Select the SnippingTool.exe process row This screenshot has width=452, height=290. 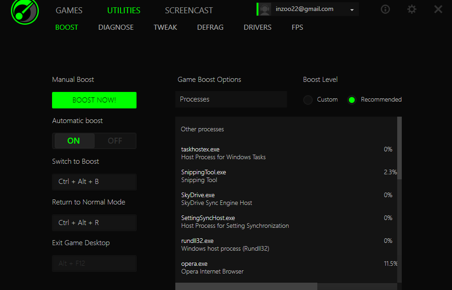click(286, 176)
